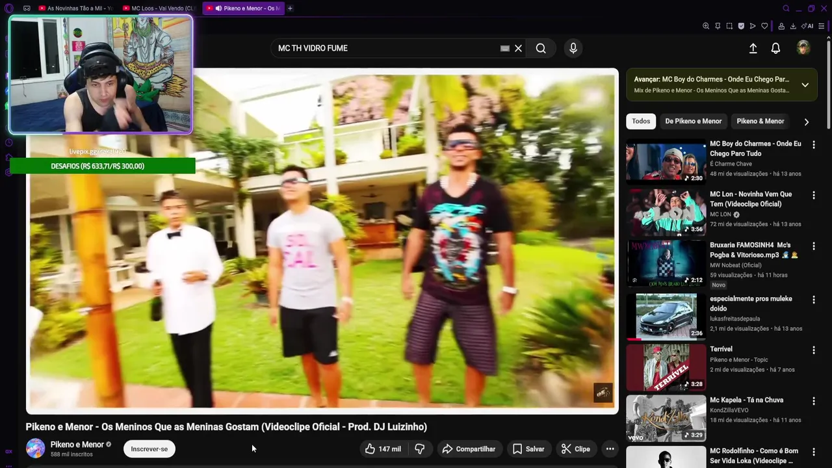The image size is (832, 468).
Task: Open options menu for MC Lon video
Action: point(813,196)
